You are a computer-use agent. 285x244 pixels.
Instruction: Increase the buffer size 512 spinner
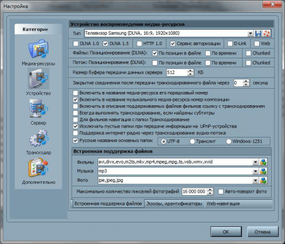tap(191, 71)
